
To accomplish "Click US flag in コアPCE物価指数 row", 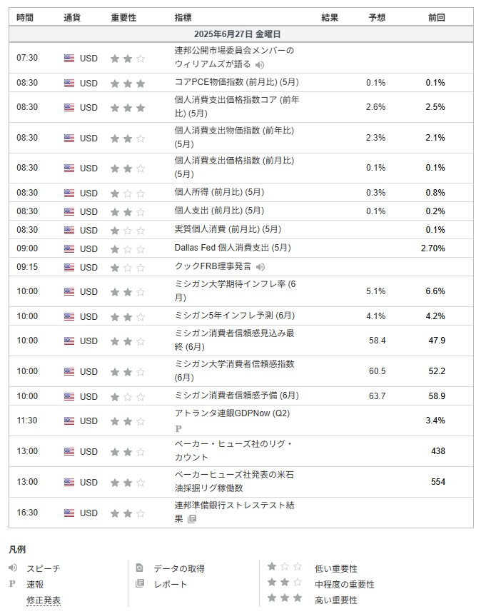I will 69,83.
